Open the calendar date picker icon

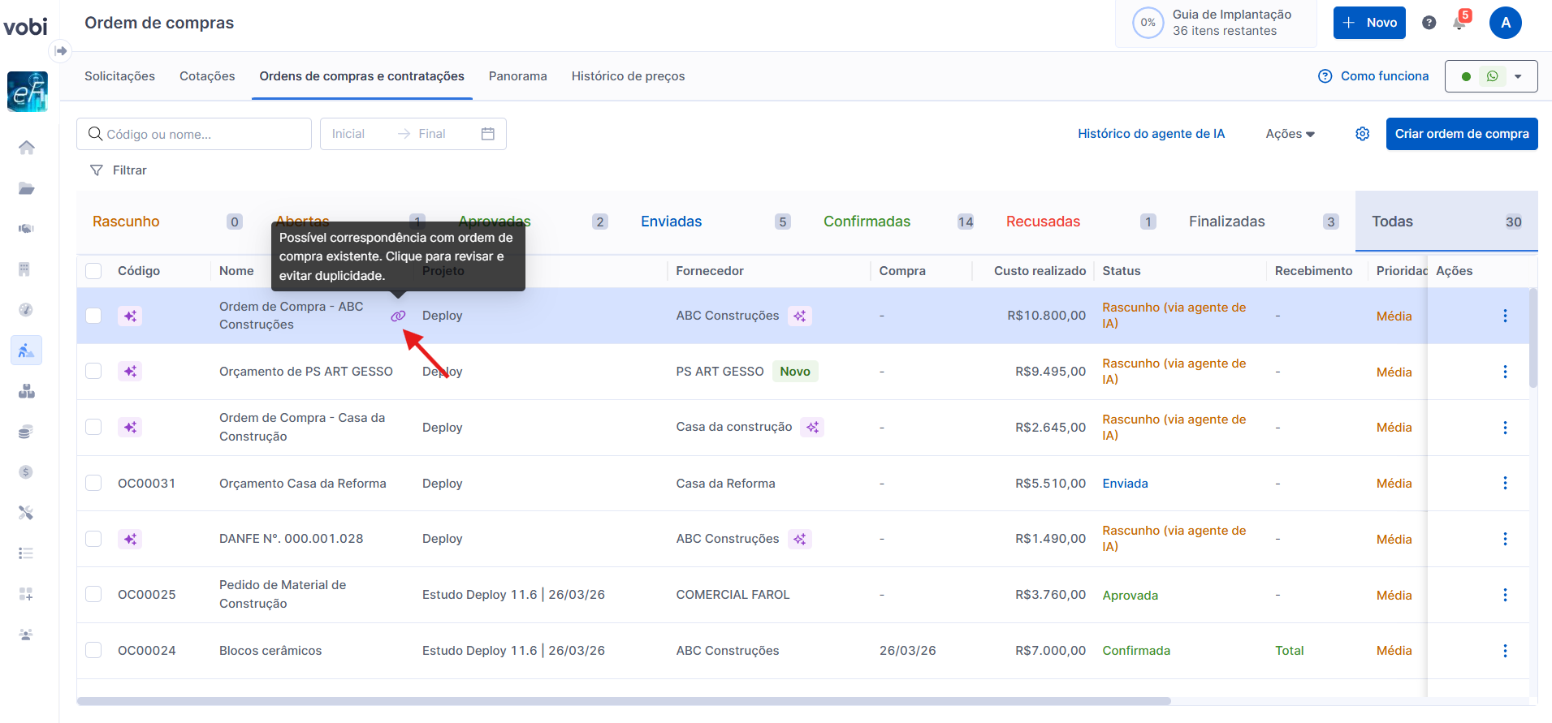[x=488, y=134]
